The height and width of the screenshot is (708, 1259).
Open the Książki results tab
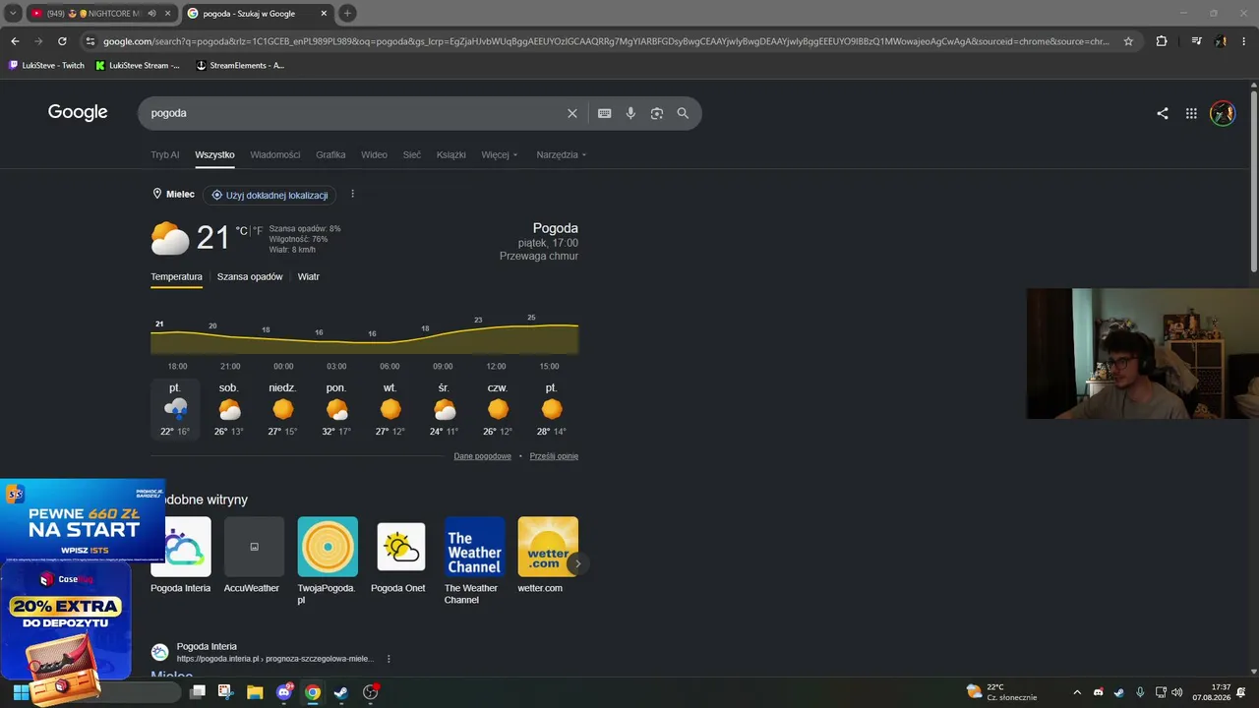[451, 154]
